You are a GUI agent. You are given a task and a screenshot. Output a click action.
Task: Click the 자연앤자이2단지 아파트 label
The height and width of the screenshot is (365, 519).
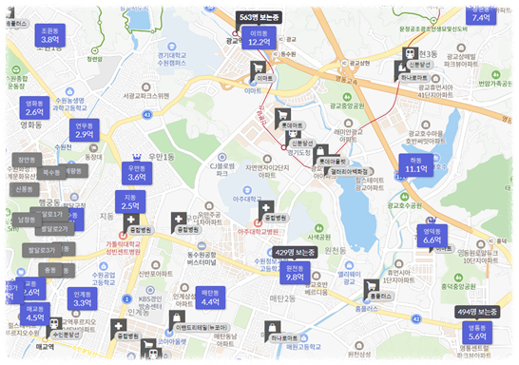267,171
